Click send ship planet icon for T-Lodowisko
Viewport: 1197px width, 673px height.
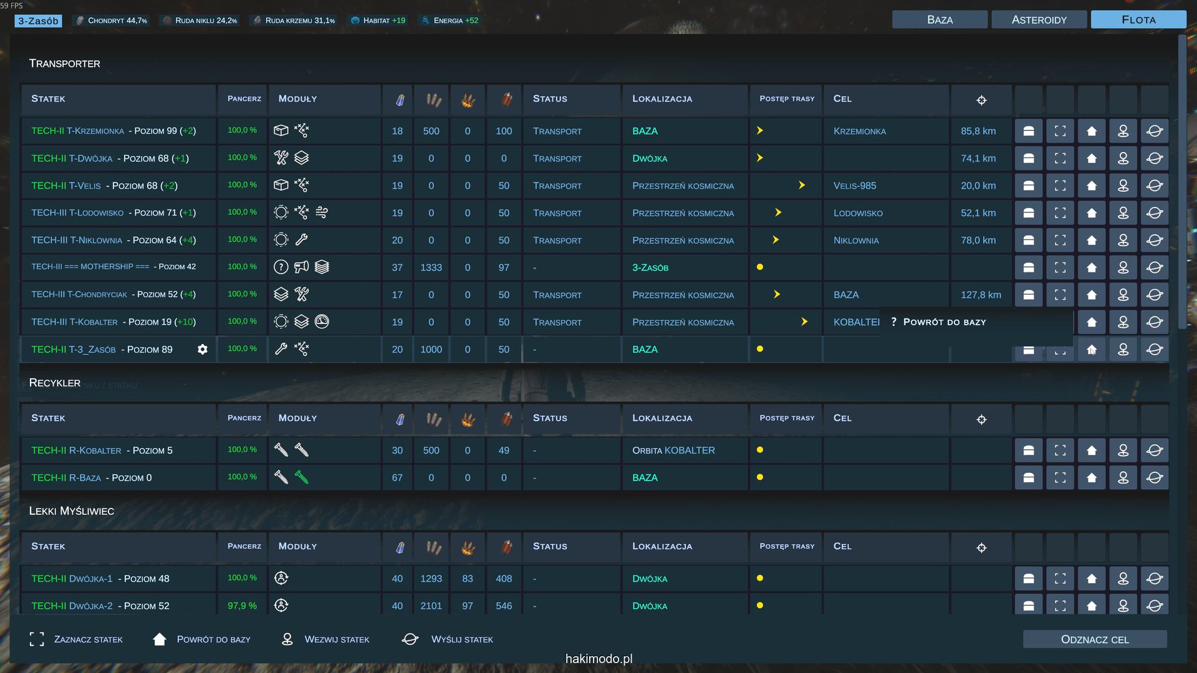(x=1154, y=213)
